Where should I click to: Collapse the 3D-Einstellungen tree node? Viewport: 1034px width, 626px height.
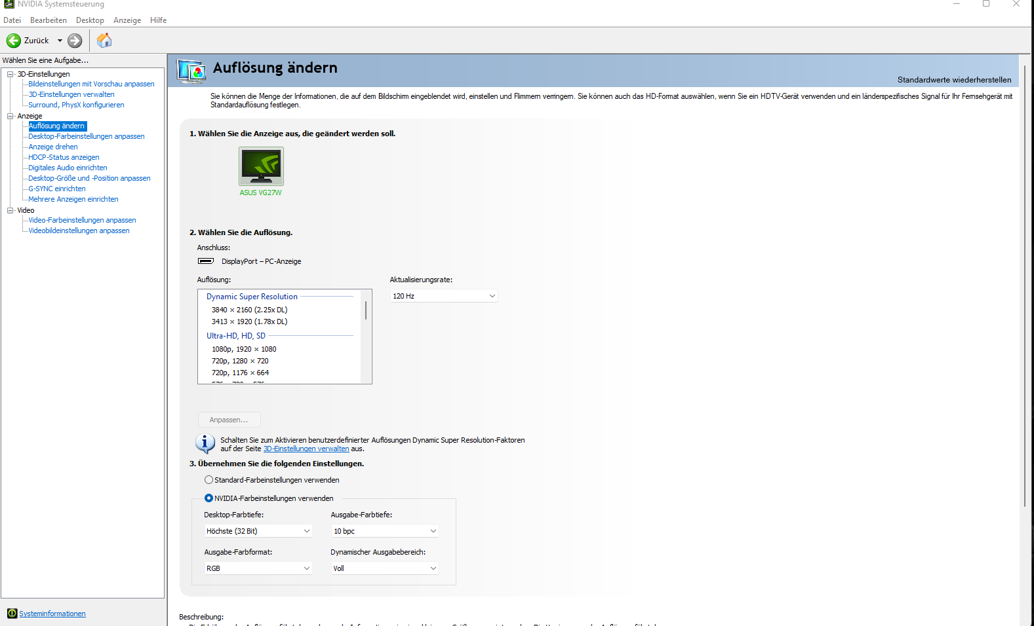(x=10, y=74)
